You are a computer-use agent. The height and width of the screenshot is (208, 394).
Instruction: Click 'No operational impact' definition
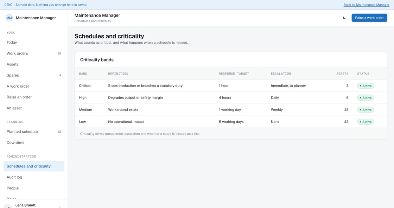pyautogui.click(x=126, y=122)
